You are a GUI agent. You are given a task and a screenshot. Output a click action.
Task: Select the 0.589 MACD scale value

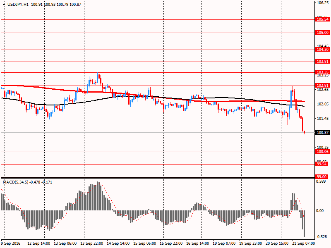(x=321, y=181)
